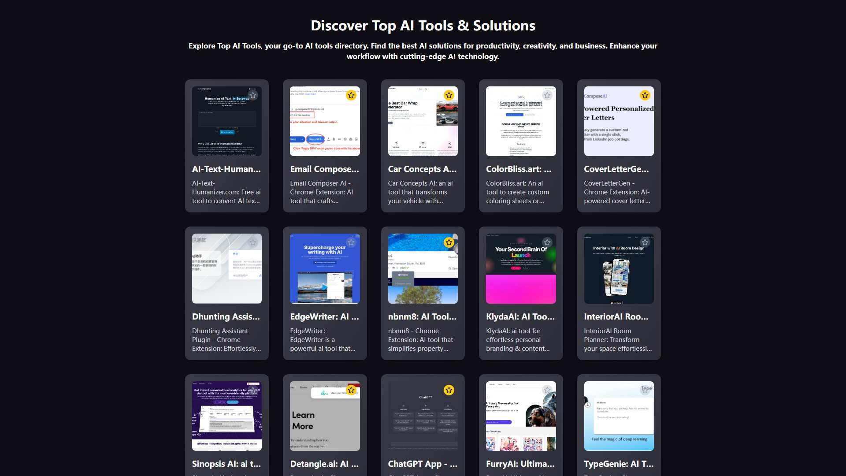Viewport: 846px width, 476px height.
Task: Open the Email Composer AI title link
Action: (324, 169)
